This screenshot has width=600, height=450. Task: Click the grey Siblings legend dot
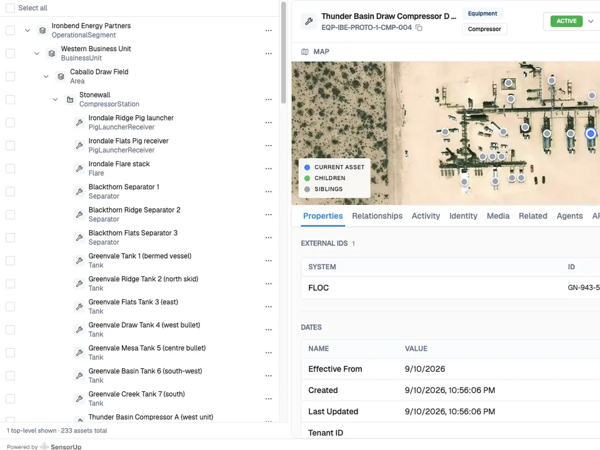[x=307, y=189]
